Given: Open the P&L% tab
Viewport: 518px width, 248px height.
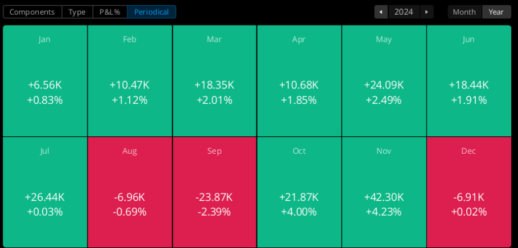Looking at the screenshot, I should point(110,12).
